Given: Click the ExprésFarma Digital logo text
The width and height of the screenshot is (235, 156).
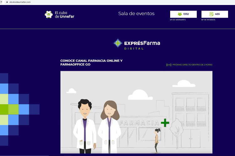Looking at the screenshot, I should tap(142, 45).
